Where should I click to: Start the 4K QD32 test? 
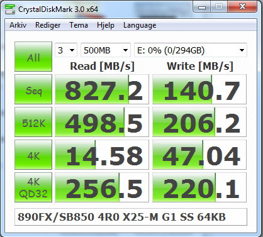(x=33, y=187)
